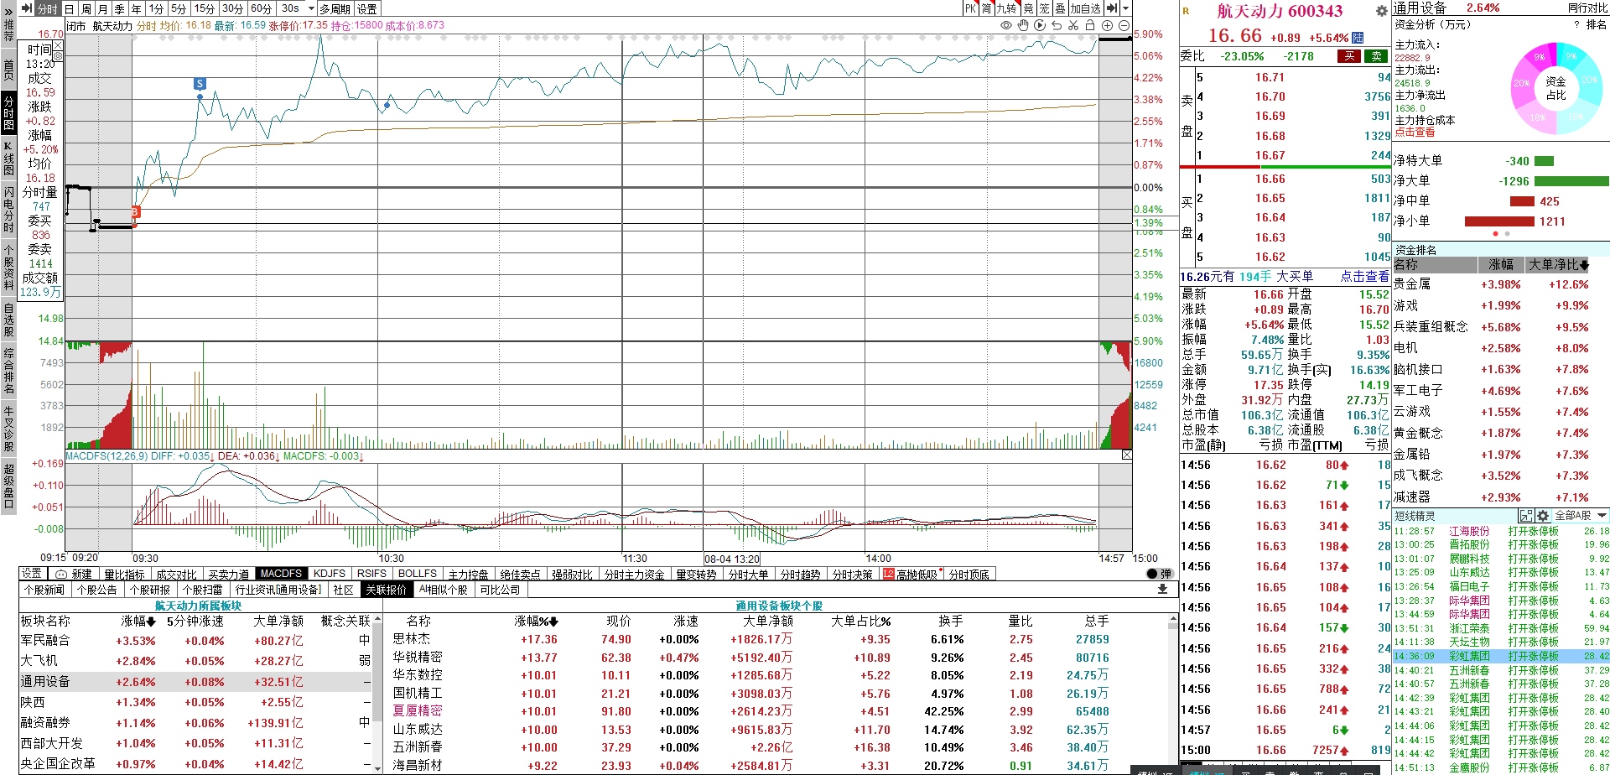Click the zoom-in plus circle icon

[x=1107, y=26]
